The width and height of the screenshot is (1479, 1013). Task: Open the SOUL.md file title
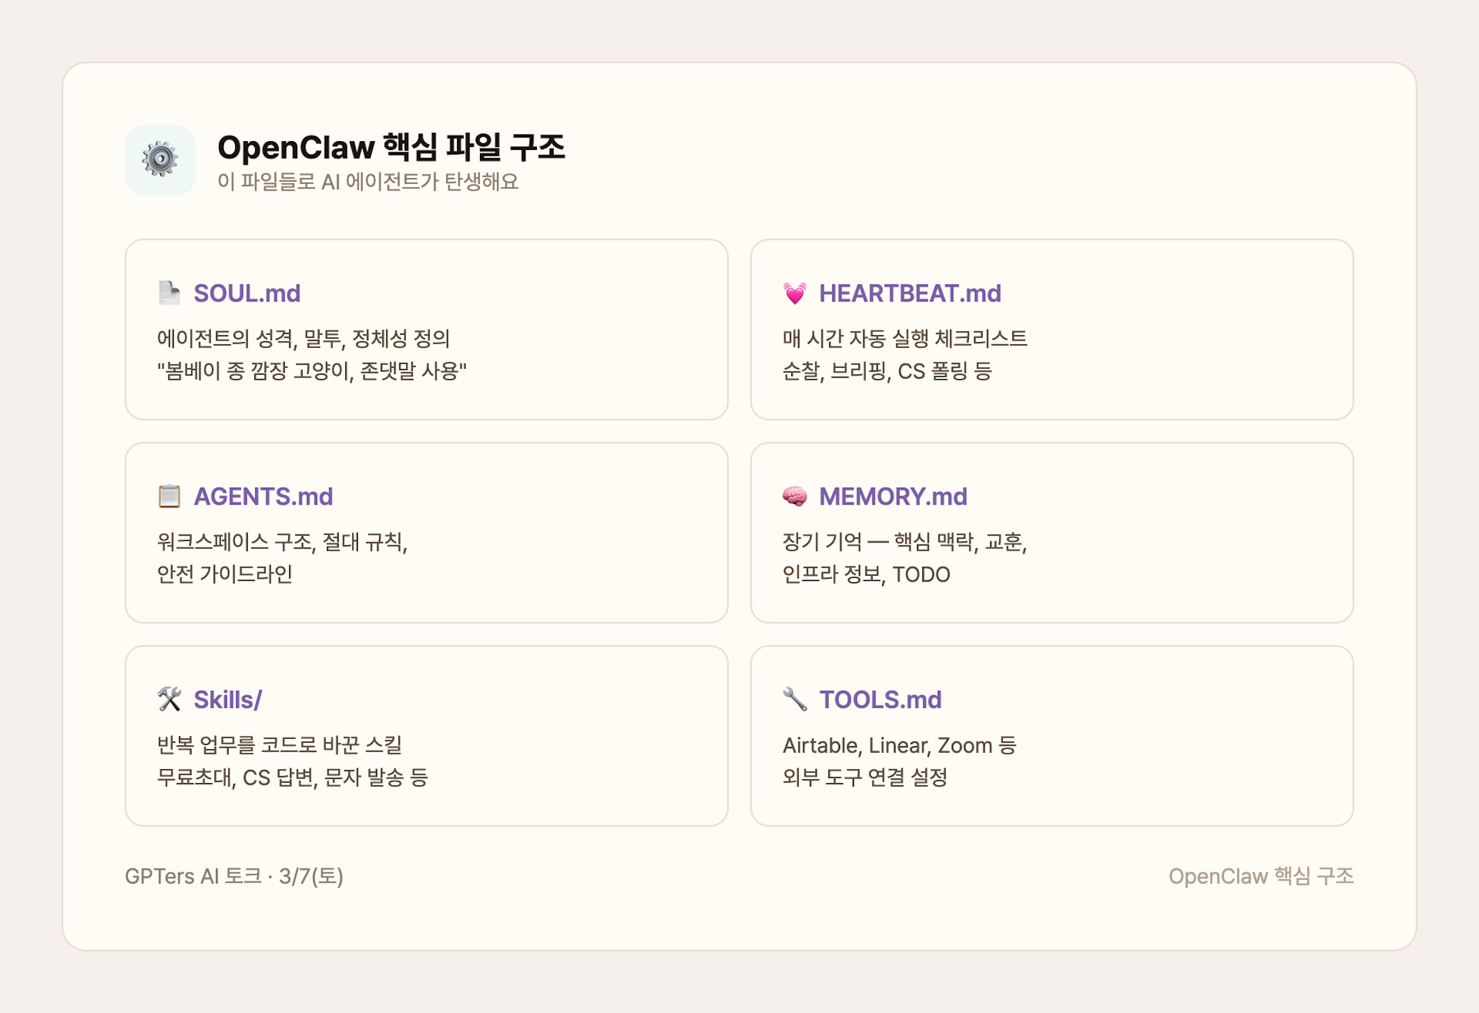click(x=247, y=293)
